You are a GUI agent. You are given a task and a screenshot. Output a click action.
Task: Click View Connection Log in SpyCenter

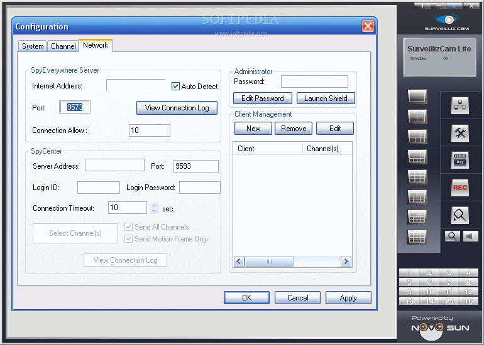point(125,260)
